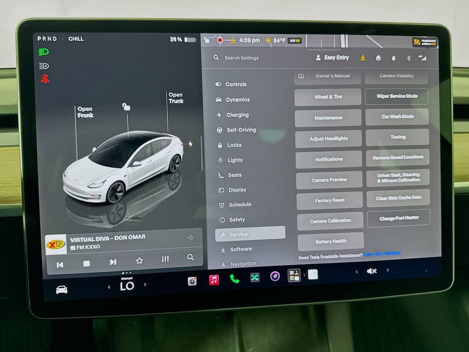This screenshot has width=469, height=352.
Task: Tap the Camera Visibility button
Action: tap(397, 77)
